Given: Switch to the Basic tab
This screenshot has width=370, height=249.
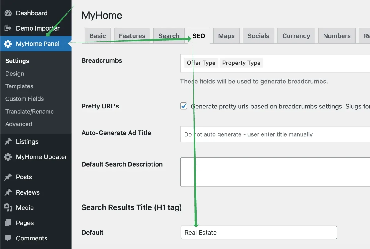Looking at the screenshot, I should click(x=98, y=36).
